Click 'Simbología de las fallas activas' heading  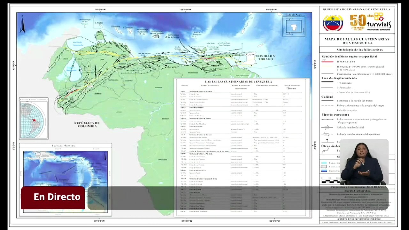tap(359, 50)
